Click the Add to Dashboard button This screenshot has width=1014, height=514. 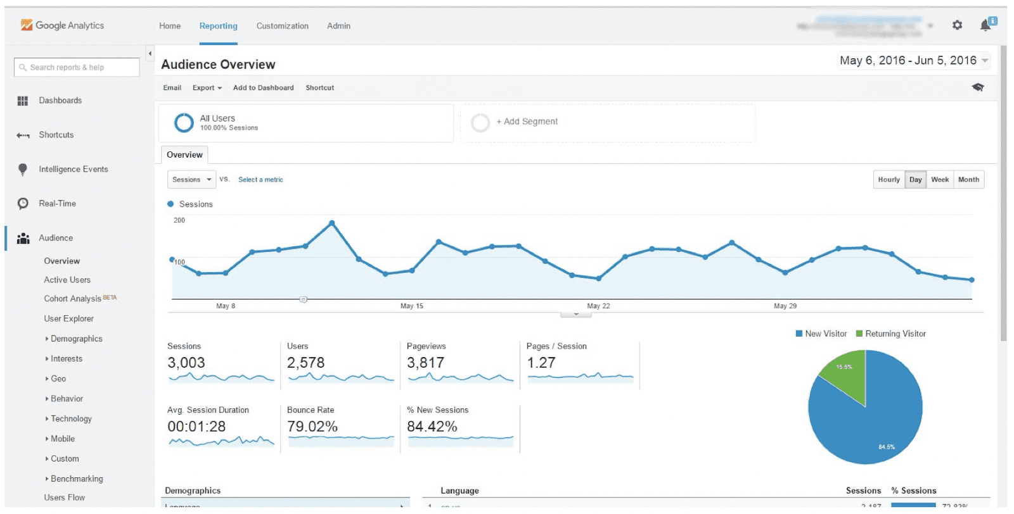(264, 88)
